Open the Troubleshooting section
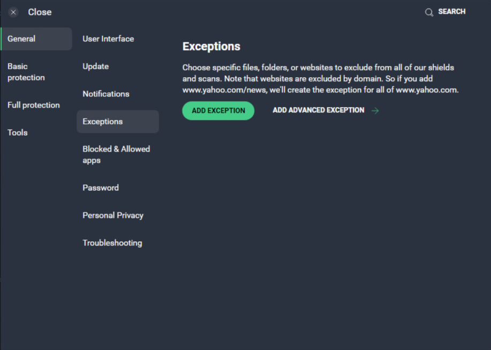Screen dimensions: 491x350 (x=112, y=243)
